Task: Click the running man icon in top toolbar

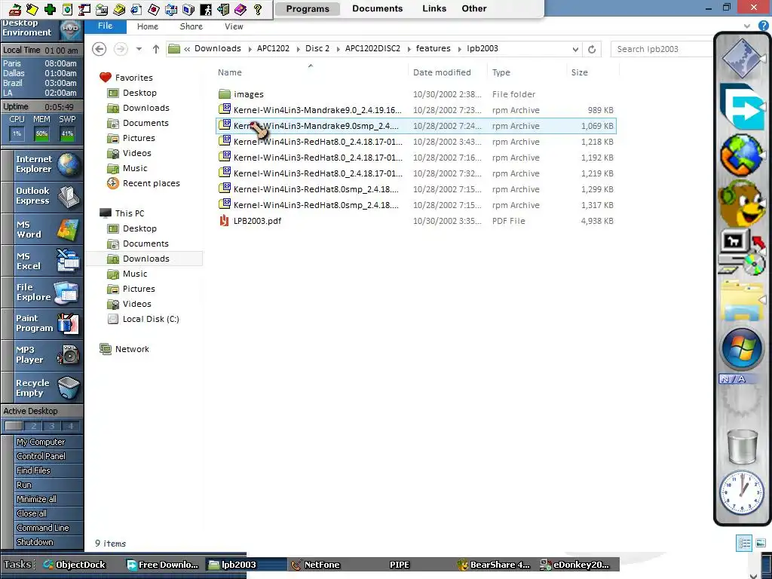Action: click(206, 9)
